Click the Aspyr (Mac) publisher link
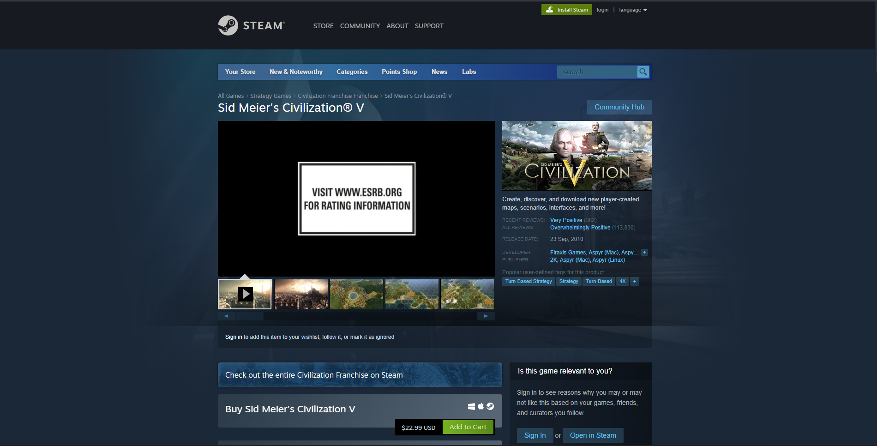877x446 pixels. [x=575, y=260]
